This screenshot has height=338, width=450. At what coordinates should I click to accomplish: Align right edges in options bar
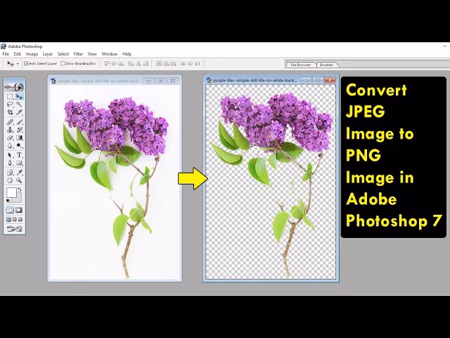146,63
